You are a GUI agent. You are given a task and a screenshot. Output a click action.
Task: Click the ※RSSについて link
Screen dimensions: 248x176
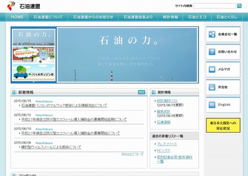pos(132,154)
